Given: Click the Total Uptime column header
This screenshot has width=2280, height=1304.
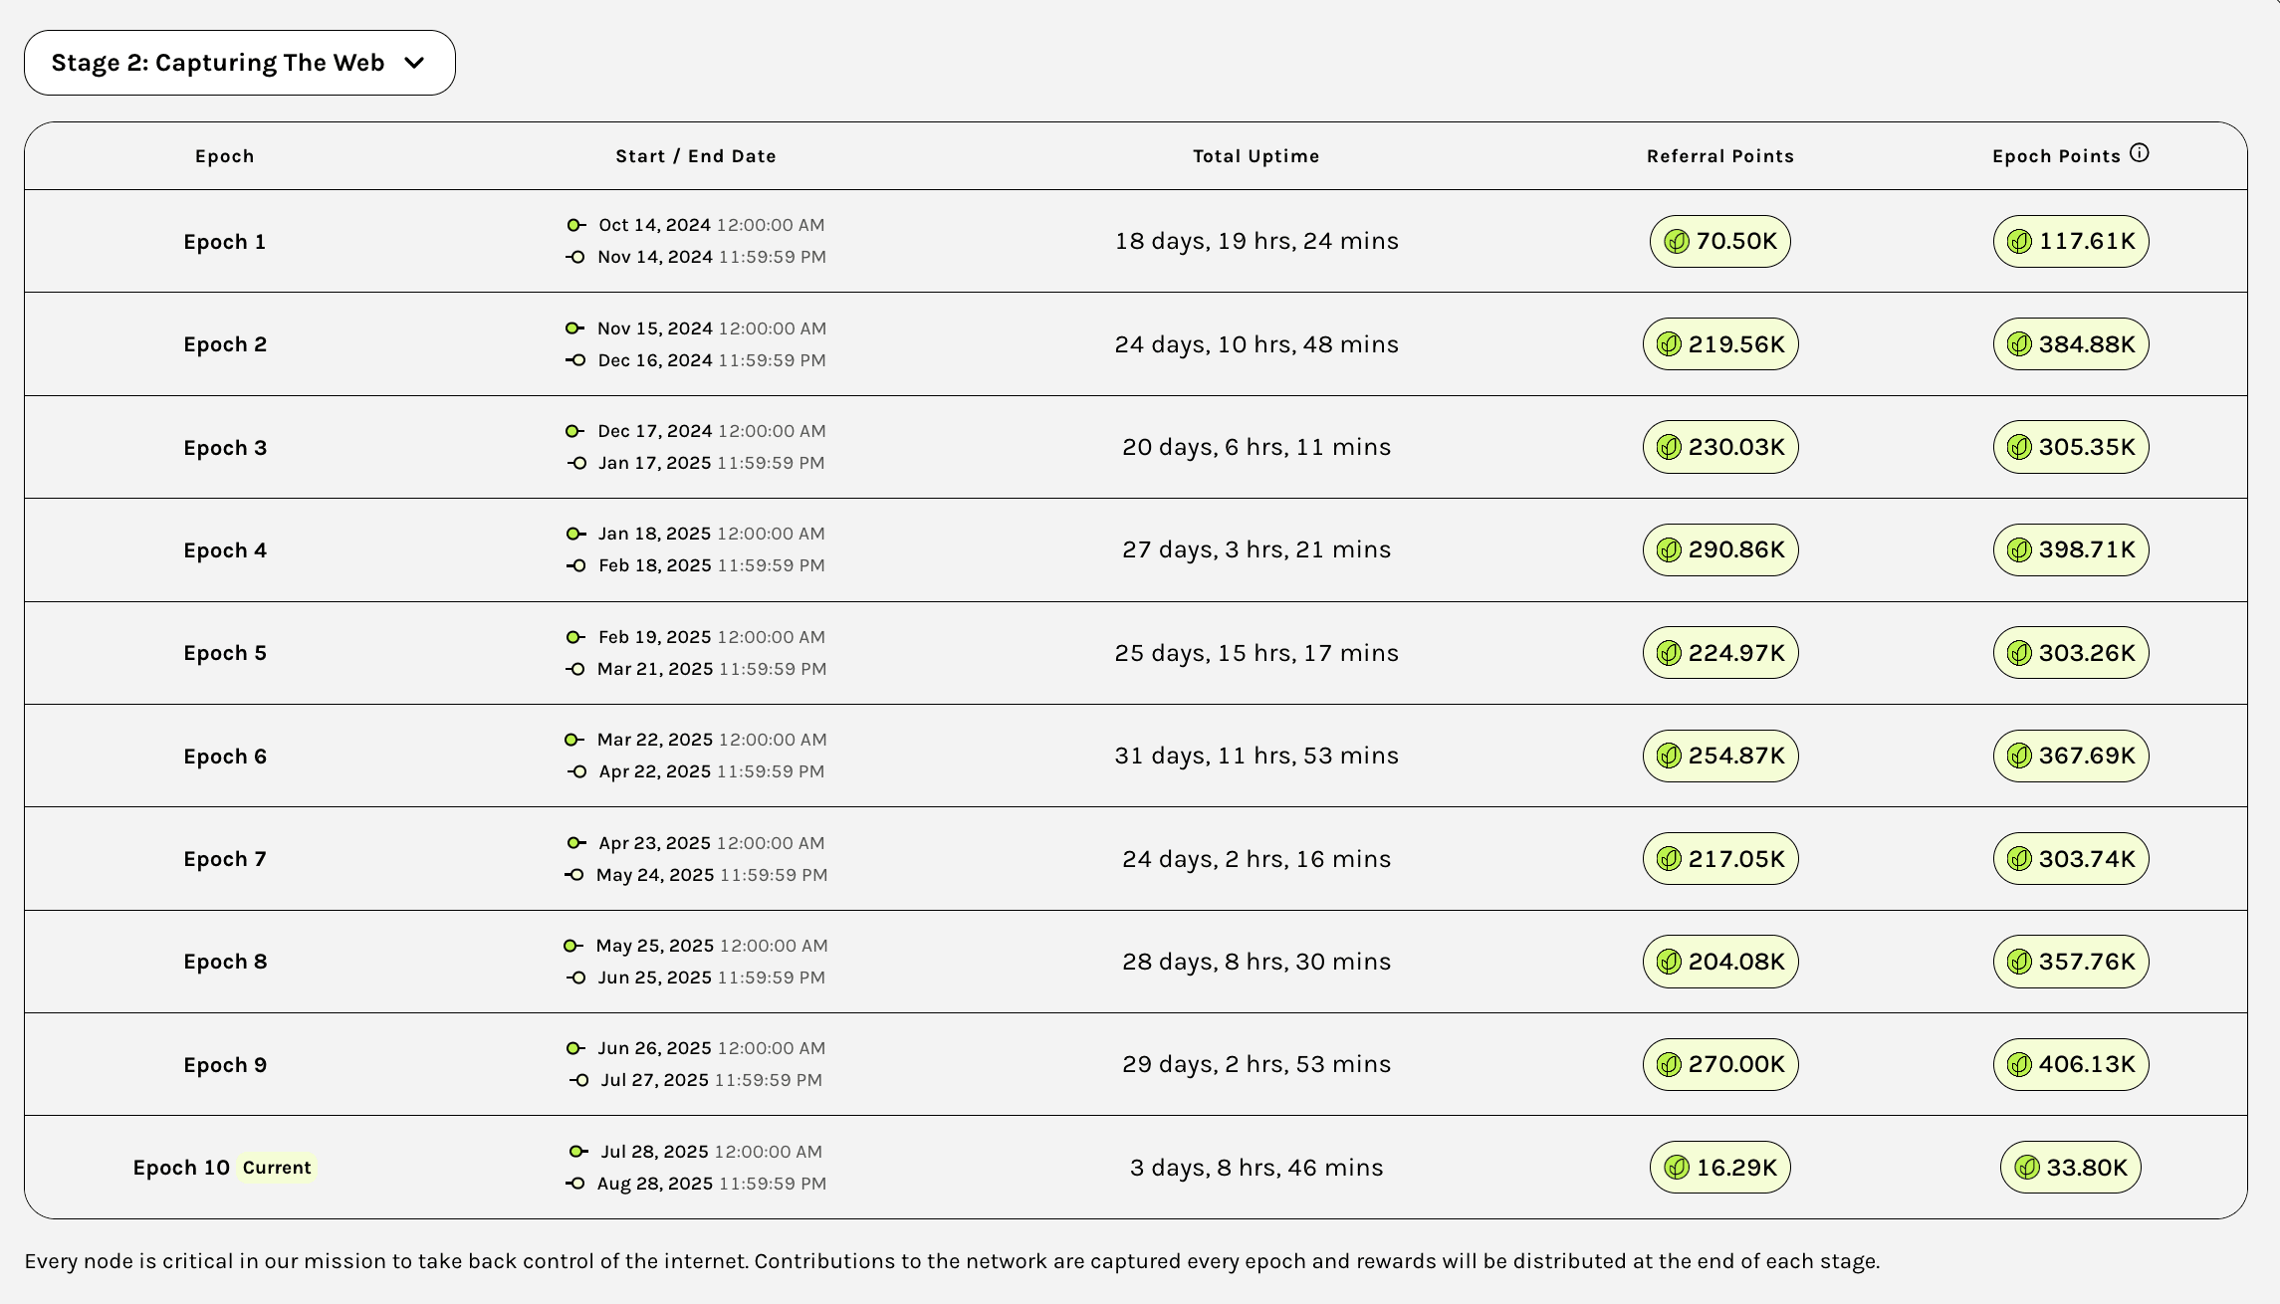Looking at the screenshot, I should 1255,156.
